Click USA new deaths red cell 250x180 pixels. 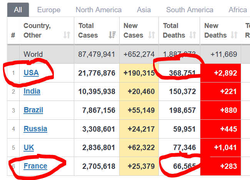(x=220, y=73)
